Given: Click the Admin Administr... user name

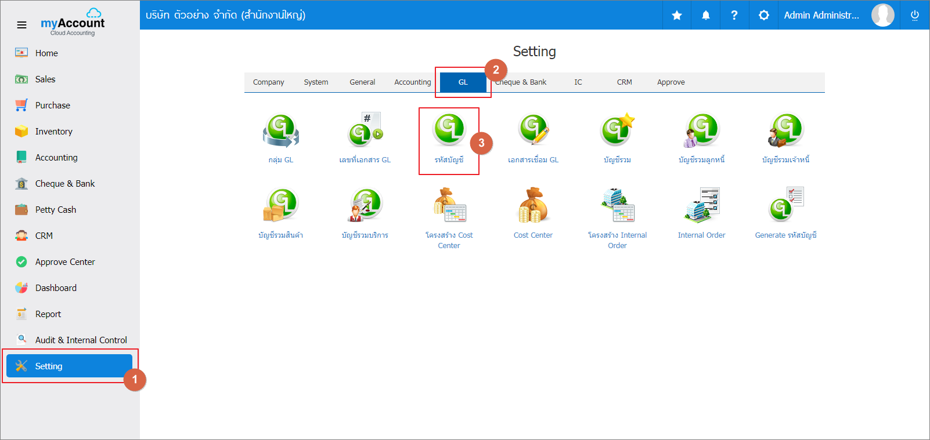Looking at the screenshot, I should (x=821, y=16).
